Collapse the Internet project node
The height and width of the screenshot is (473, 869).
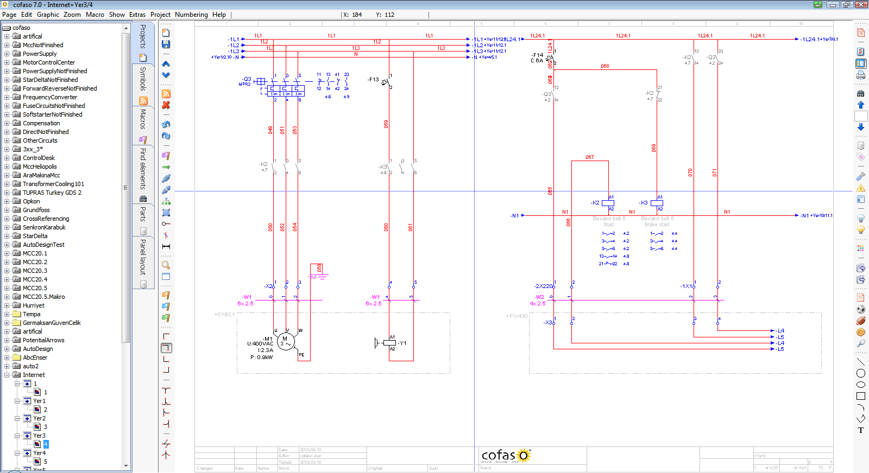[x=7, y=375]
